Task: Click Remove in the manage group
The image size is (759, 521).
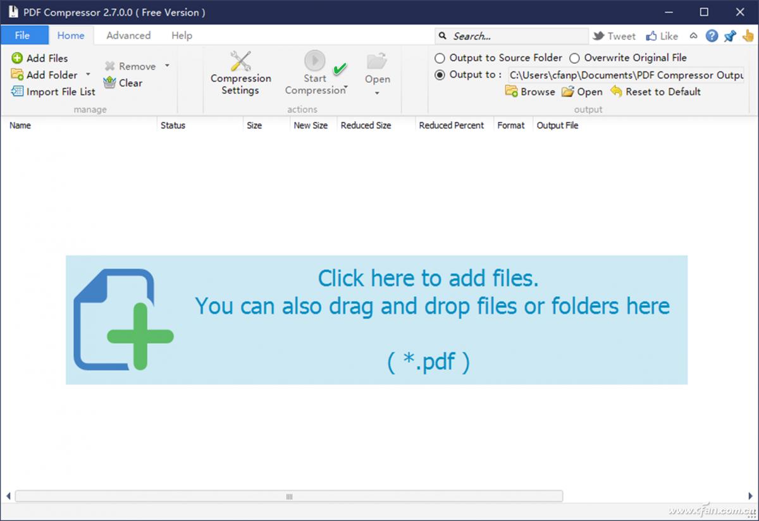Action: tap(130, 66)
